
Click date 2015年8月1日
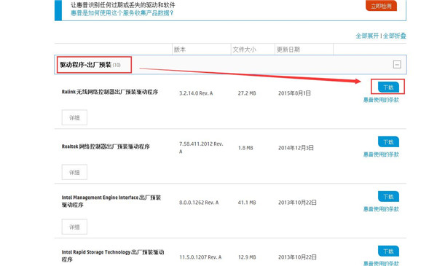click(294, 93)
